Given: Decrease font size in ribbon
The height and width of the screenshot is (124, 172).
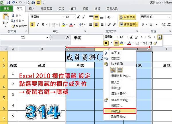Looking at the screenshot, I should [x=84, y=17].
